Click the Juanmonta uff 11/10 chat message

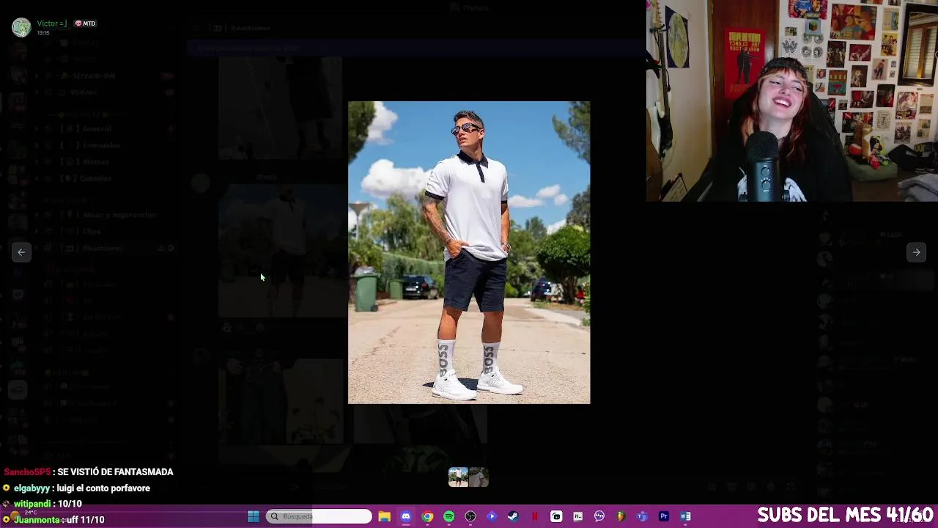[x=53, y=519]
